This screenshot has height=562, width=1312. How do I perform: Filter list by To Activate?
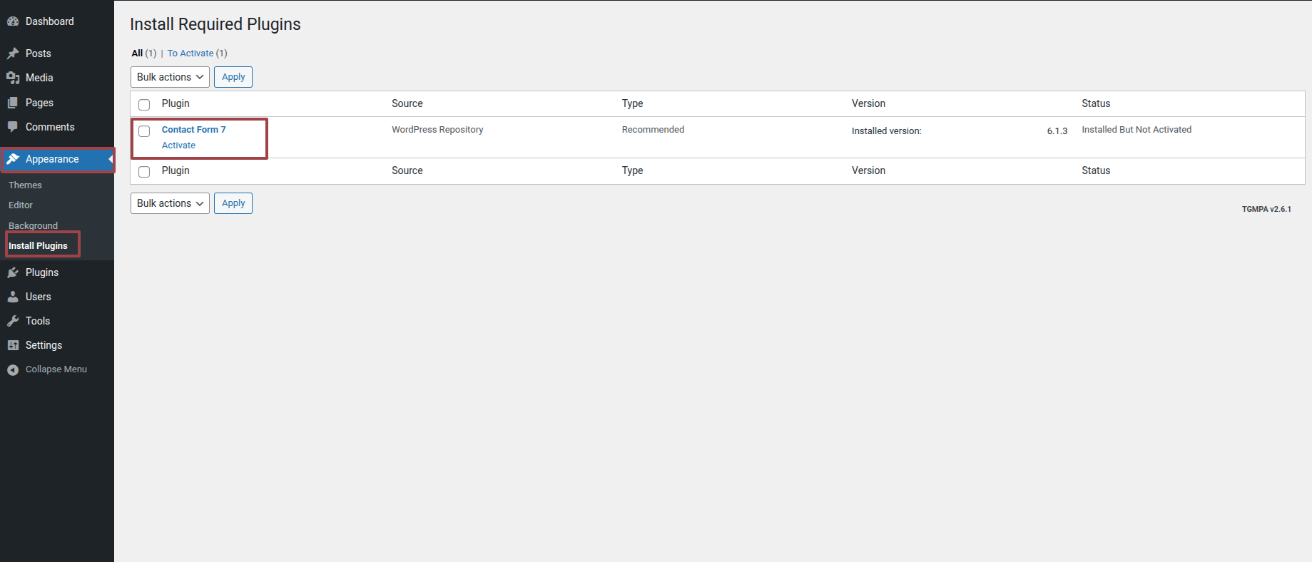(190, 53)
